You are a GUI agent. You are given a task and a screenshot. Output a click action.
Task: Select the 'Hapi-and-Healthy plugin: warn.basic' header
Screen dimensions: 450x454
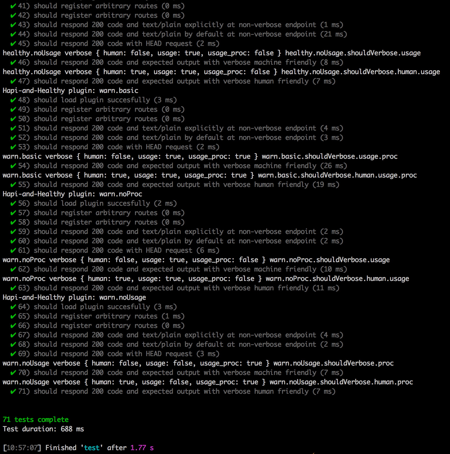pos(70,90)
